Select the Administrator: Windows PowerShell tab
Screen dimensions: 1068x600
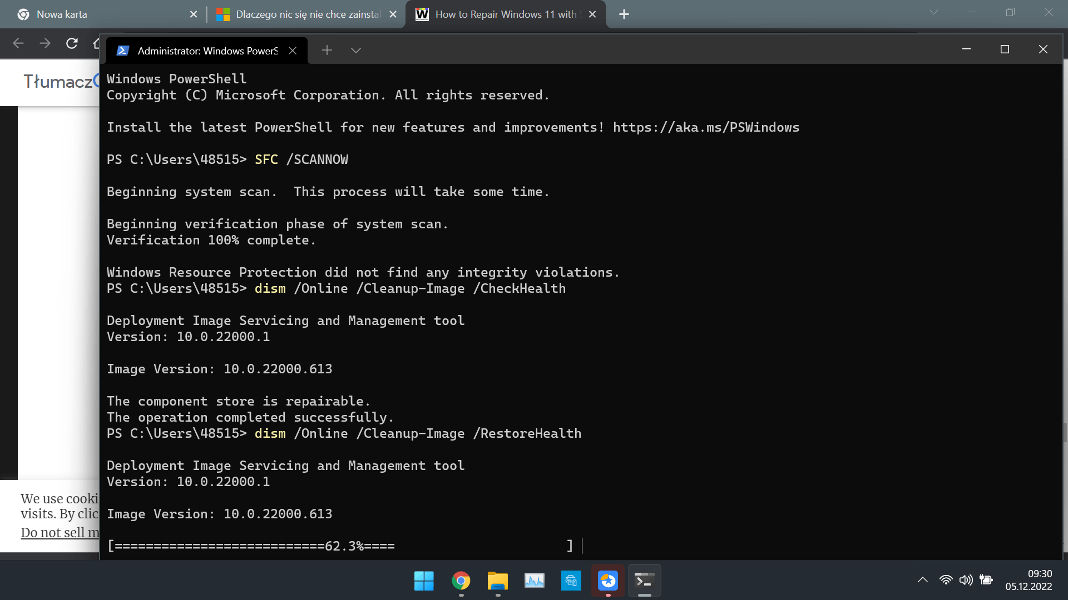point(207,51)
